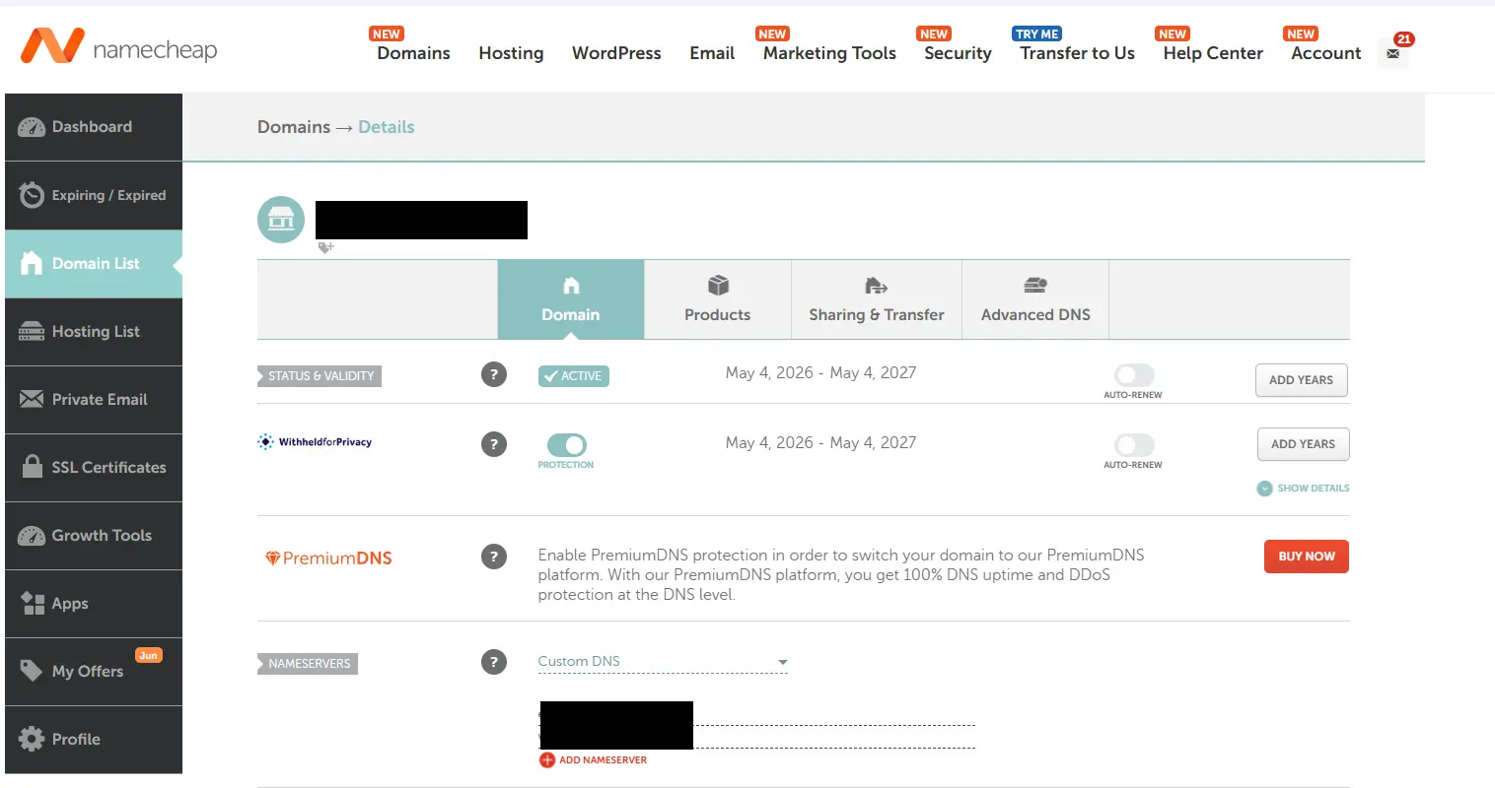Viewport: 1495px width, 788px height.
Task: Toggle WithheldforPrivacy auto-renew switch
Action: pyautogui.click(x=1134, y=445)
